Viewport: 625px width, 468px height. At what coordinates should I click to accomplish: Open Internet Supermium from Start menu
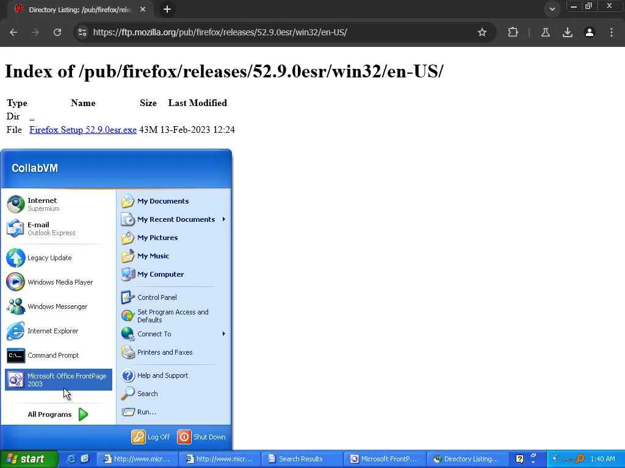[59, 204]
